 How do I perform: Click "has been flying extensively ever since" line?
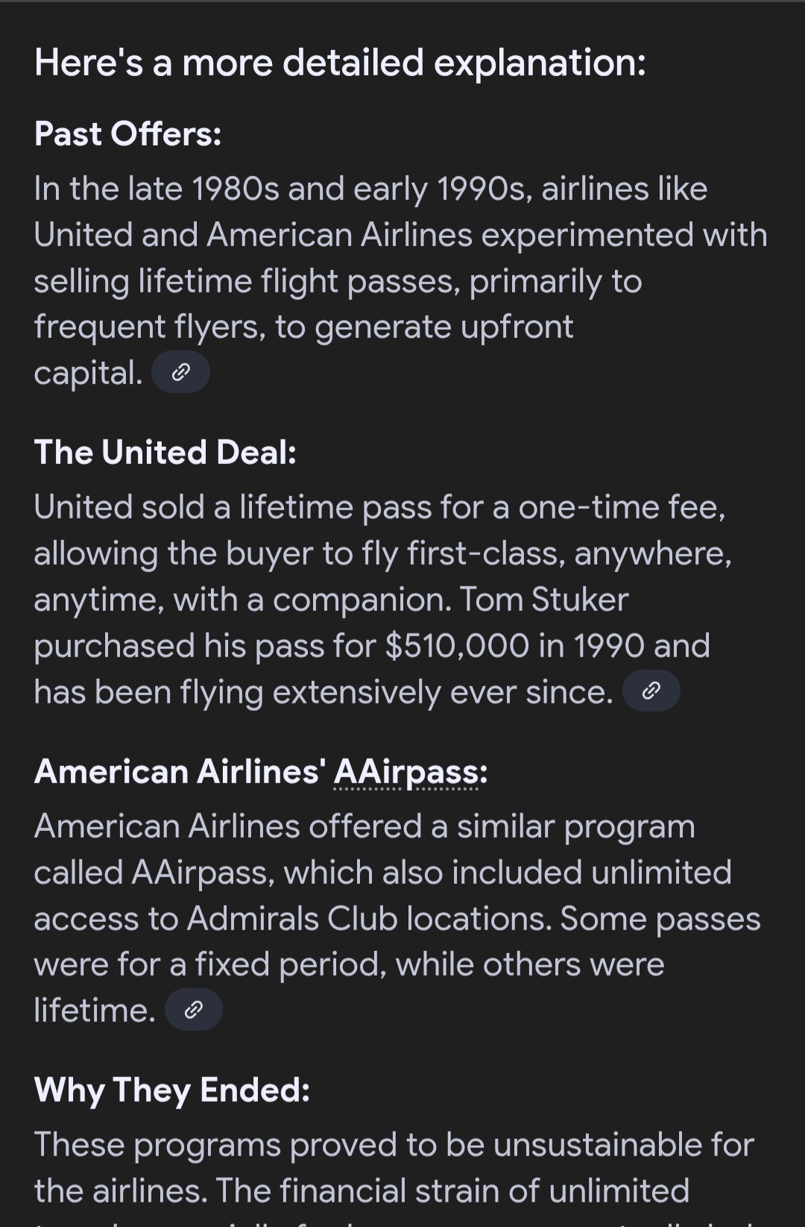click(323, 692)
